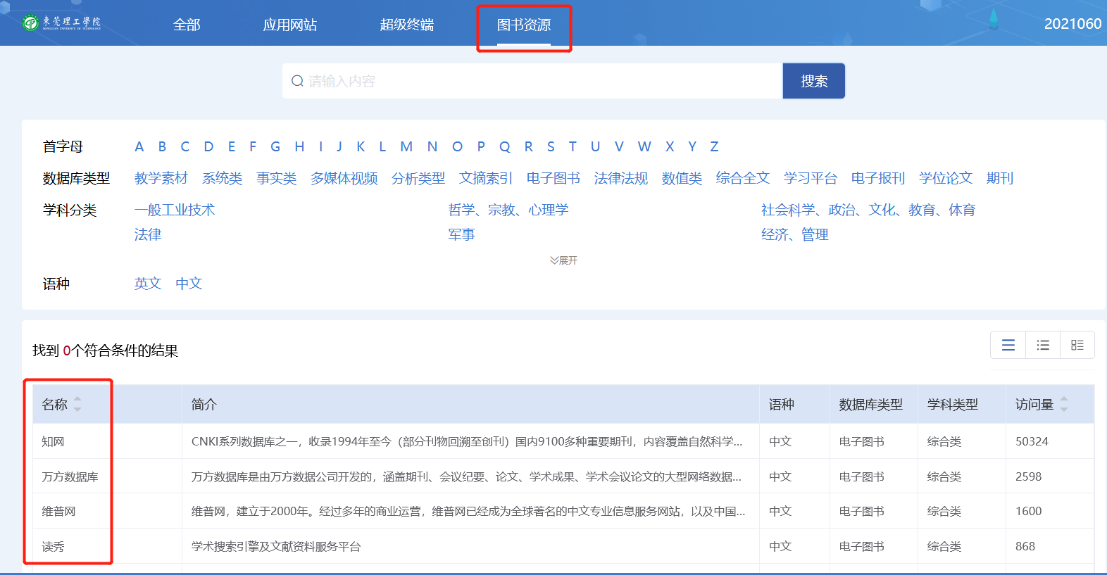The height and width of the screenshot is (575, 1107).
Task: Switch to the bulleted list view icon
Action: point(1043,345)
